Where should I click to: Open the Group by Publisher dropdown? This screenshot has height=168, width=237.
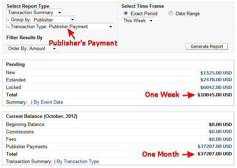[x=42, y=20]
